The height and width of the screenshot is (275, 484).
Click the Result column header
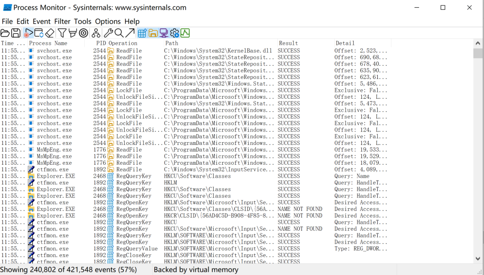point(306,43)
